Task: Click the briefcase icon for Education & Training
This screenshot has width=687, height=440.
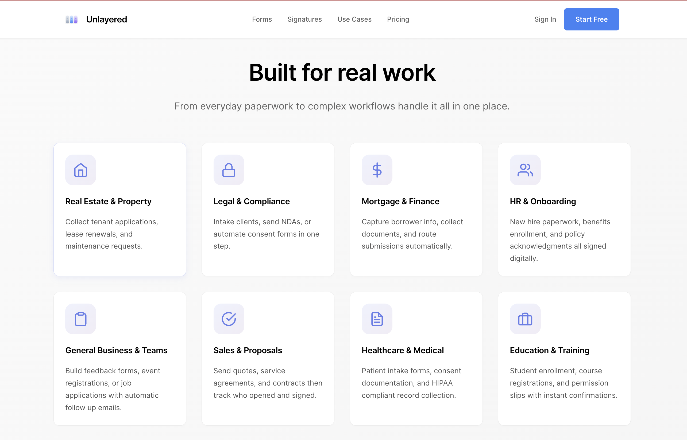Action: pyautogui.click(x=525, y=319)
